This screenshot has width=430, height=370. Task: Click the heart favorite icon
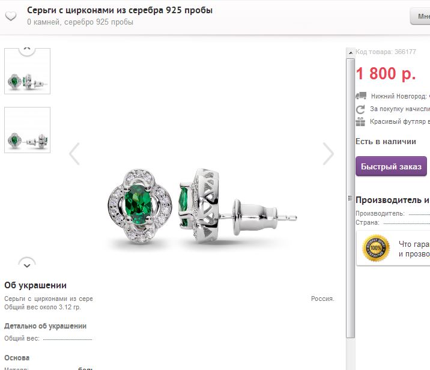[11, 16]
